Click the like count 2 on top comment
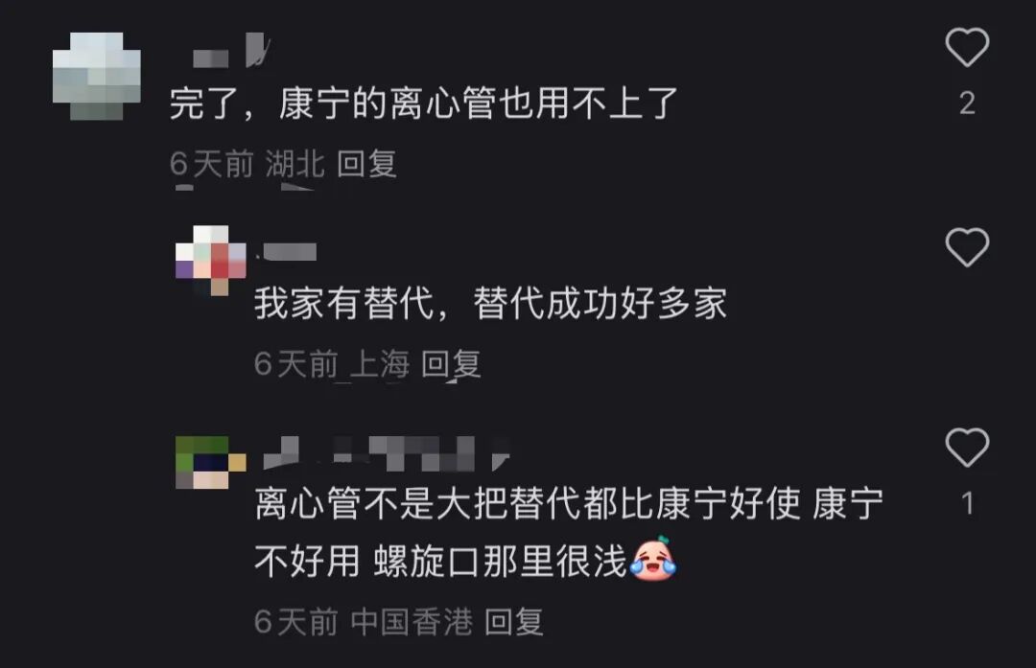1036x668 pixels. (967, 103)
